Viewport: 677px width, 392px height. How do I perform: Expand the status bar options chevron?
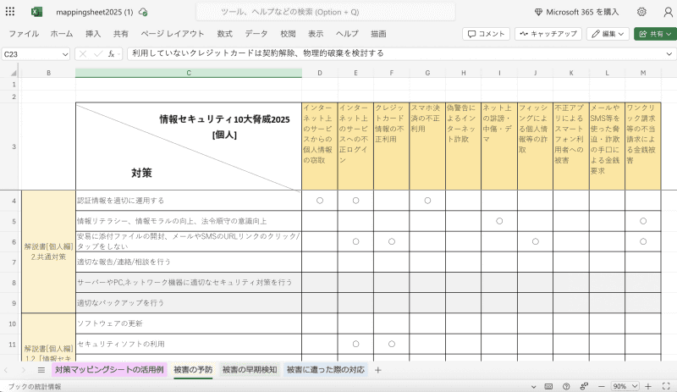coord(534,387)
